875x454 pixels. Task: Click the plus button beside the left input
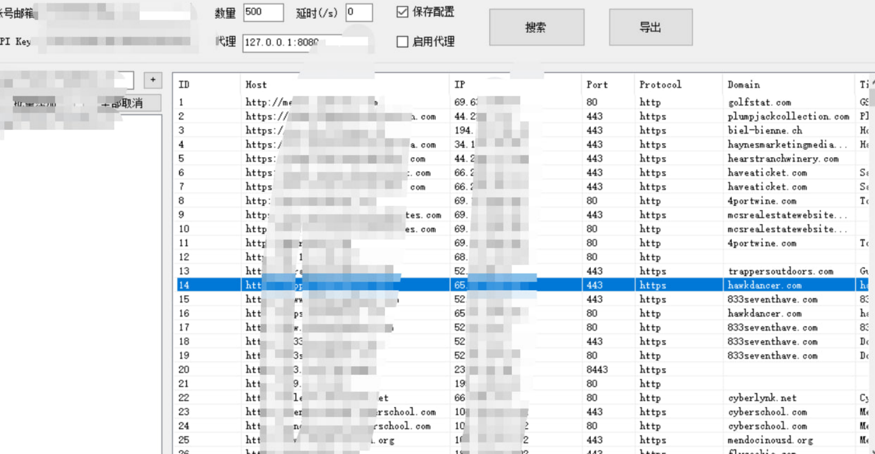(x=153, y=80)
